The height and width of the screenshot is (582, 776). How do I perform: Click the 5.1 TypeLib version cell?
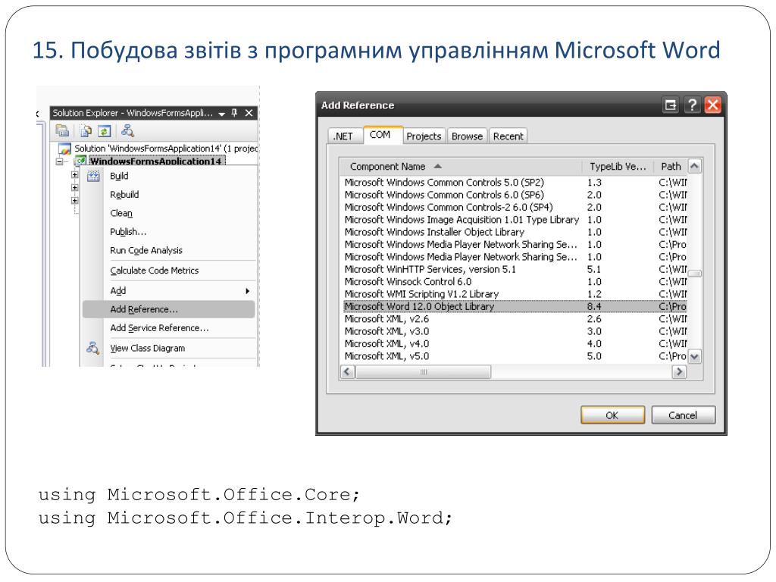[594, 269]
